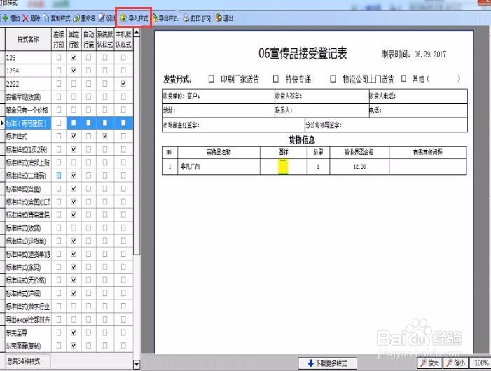Image resolution: width=491 pixels, height=371 pixels.
Task: Click the 缩小 (zoom out) magnifier button
Action: (455, 363)
